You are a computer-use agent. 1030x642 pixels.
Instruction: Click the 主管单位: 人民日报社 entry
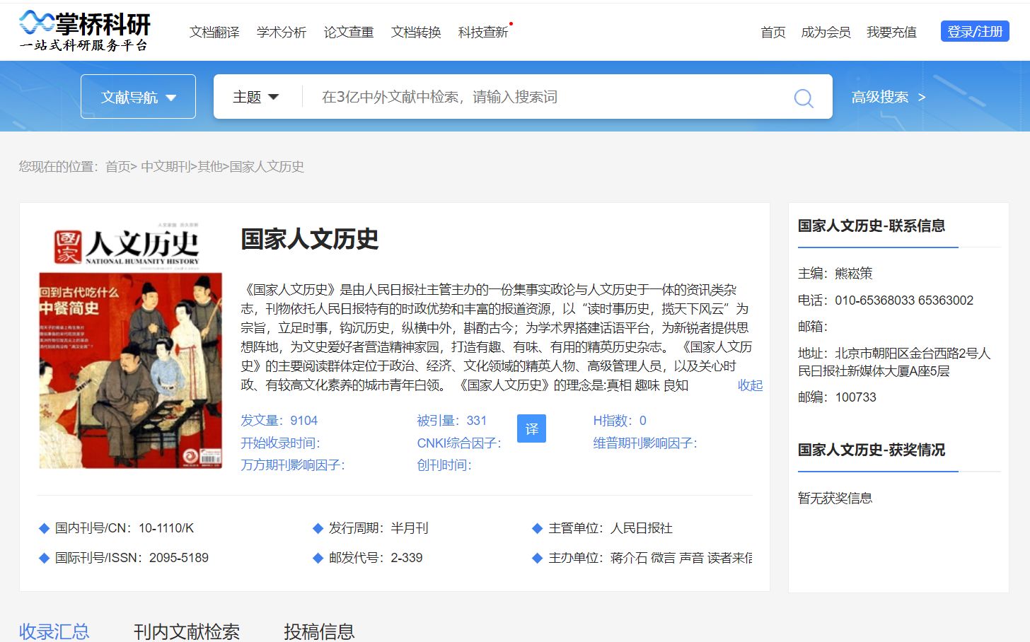pos(611,528)
